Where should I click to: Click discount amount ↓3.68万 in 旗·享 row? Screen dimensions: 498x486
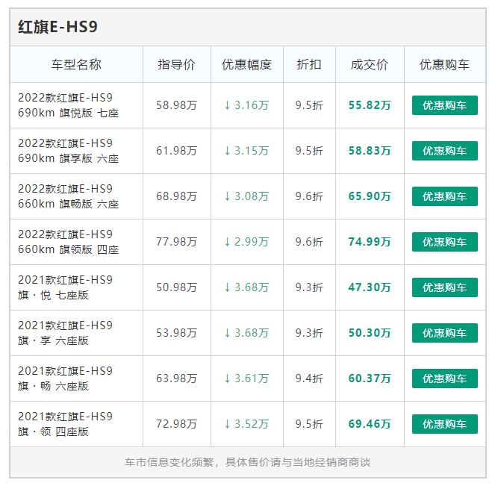click(x=247, y=333)
